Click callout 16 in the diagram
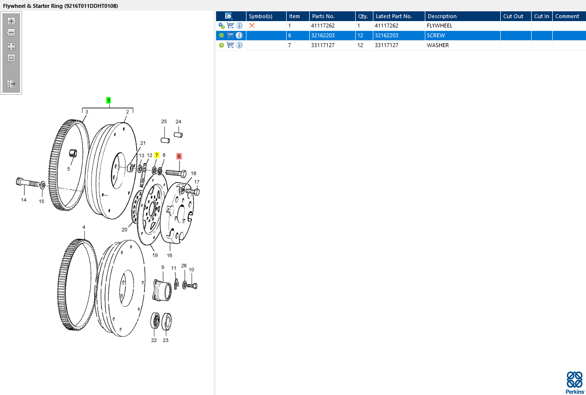Image resolution: width=586 pixels, height=395 pixels. [x=170, y=255]
